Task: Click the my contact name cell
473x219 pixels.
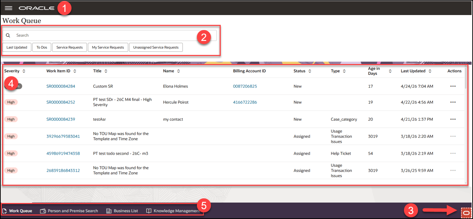Action: [x=173, y=119]
